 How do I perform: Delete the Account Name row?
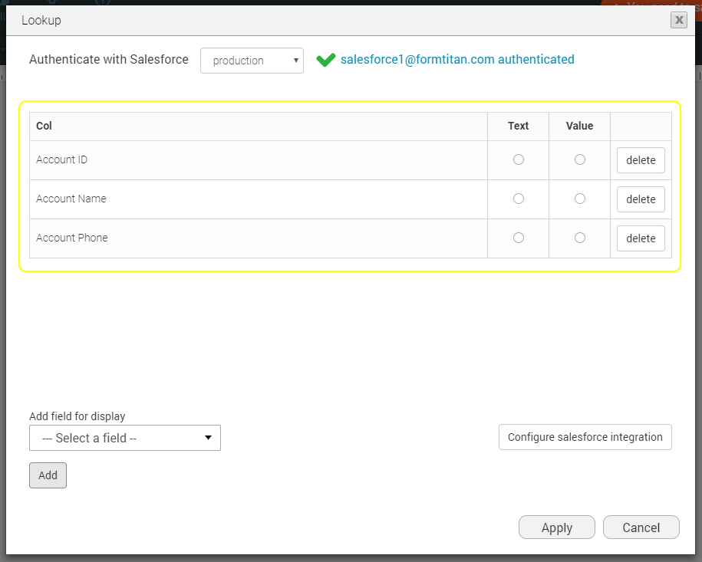coord(641,199)
